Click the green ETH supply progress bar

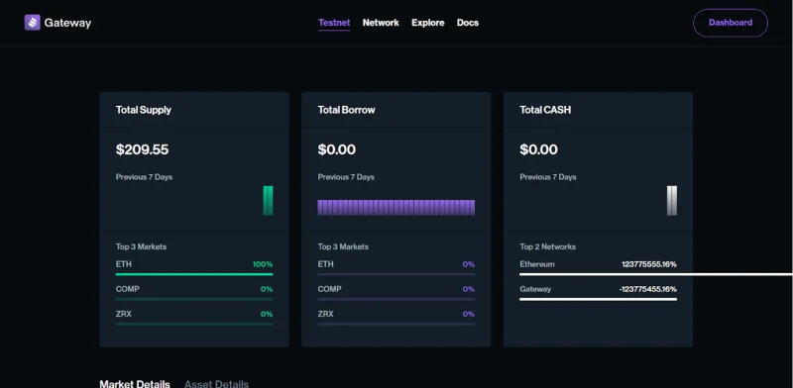click(194, 274)
